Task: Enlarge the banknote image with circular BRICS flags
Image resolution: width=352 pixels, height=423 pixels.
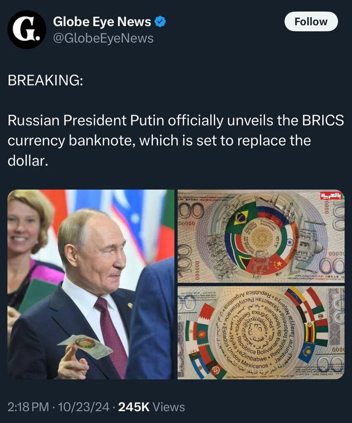Action: (x=261, y=236)
